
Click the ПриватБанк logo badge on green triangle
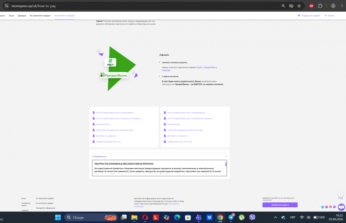(x=114, y=75)
